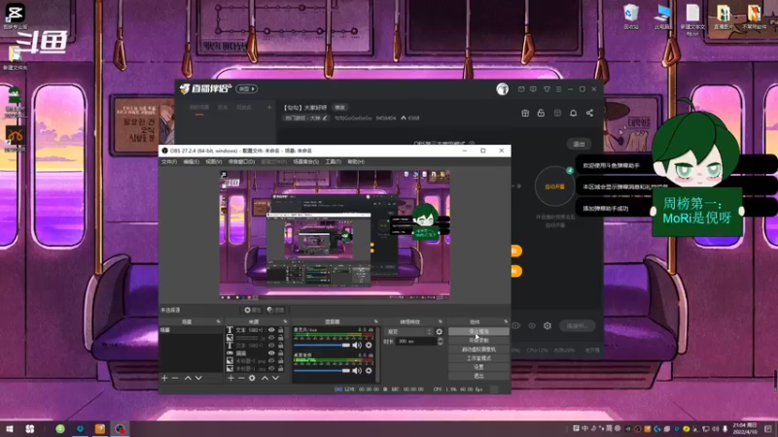The width and height of the screenshot is (778, 437).
Task: Click Start Recording button in OBS controls
Action: tap(478, 341)
